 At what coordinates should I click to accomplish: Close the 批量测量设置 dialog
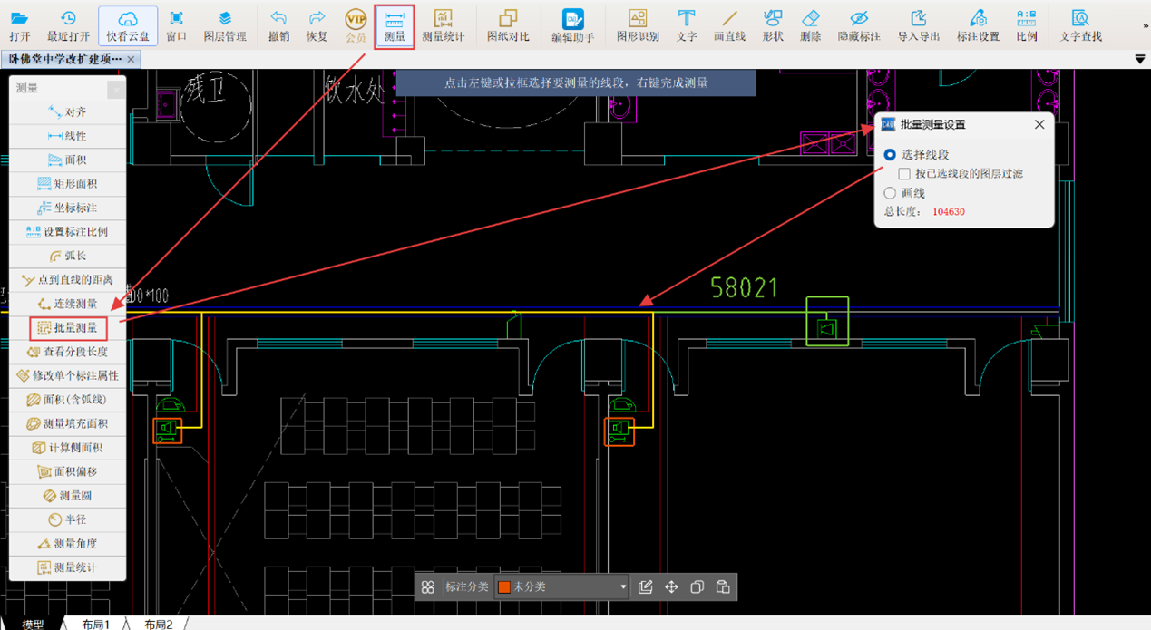click(x=1039, y=125)
